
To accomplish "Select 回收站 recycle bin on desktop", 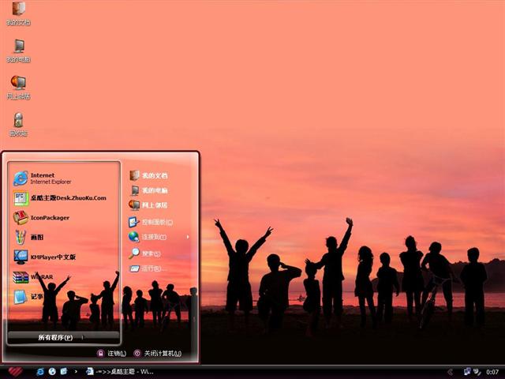I will point(19,124).
